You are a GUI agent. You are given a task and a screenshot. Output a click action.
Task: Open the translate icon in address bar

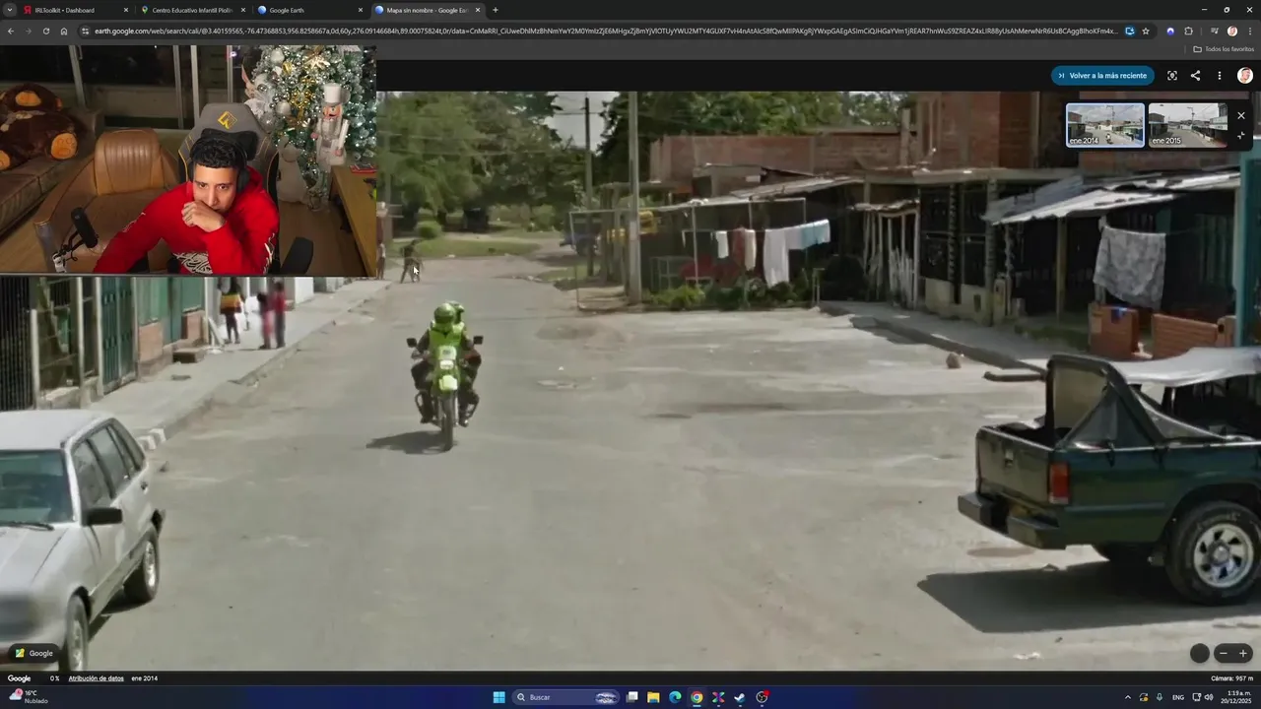tap(1130, 31)
